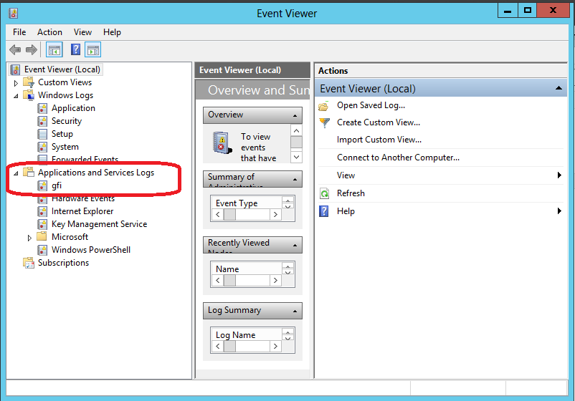Viewport: 575px width, 401px height.
Task: Click the Back arrow toolbar icon
Action: (15, 50)
